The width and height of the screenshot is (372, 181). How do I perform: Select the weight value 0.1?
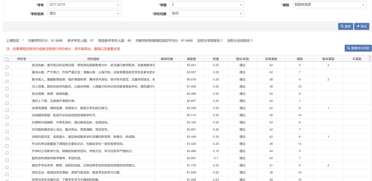coord(216,158)
